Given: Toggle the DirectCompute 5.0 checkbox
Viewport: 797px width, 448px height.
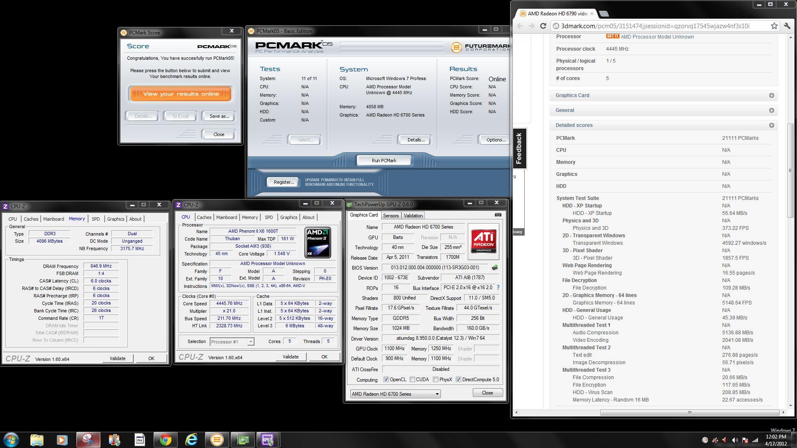Looking at the screenshot, I should tap(458, 380).
